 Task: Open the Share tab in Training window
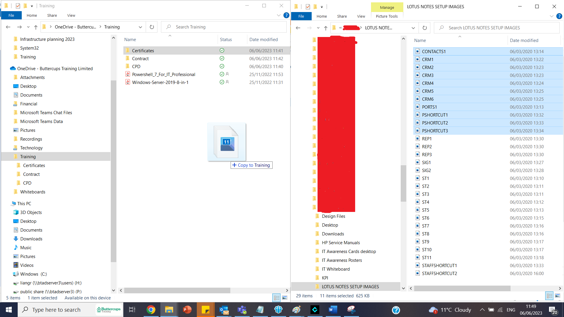[x=52, y=15]
